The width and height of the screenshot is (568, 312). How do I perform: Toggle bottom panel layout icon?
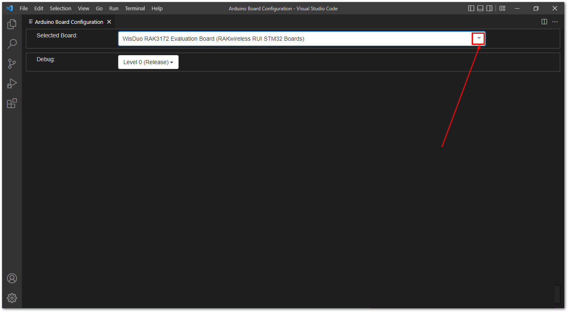(x=480, y=8)
